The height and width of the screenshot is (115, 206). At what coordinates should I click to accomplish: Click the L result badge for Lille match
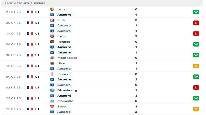tap(196, 23)
